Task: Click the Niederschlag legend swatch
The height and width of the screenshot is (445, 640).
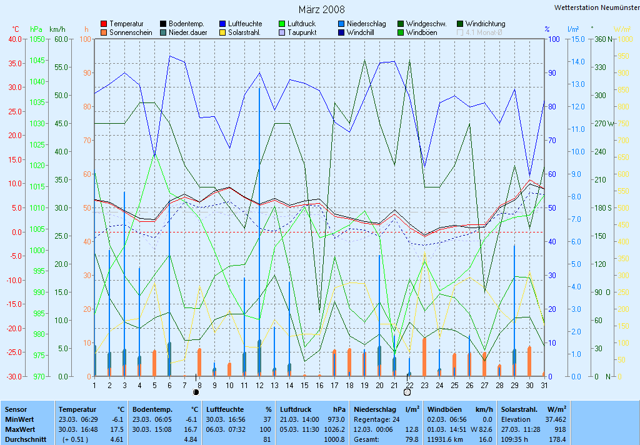Action: point(341,24)
